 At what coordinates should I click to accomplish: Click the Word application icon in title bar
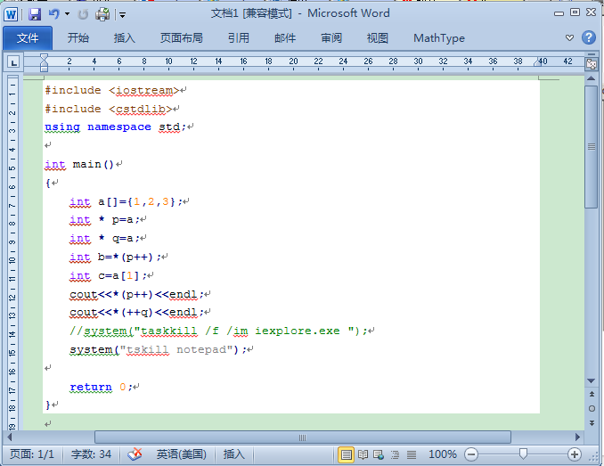(x=11, y=14)
